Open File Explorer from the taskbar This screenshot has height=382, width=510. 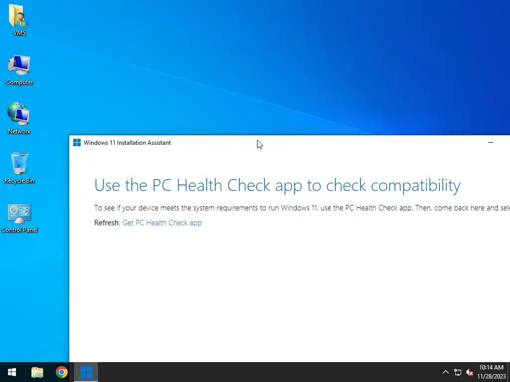tap(37, 372)
